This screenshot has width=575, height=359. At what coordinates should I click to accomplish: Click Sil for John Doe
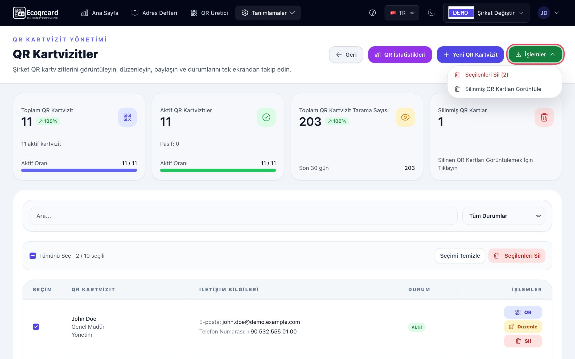[523, 341]
